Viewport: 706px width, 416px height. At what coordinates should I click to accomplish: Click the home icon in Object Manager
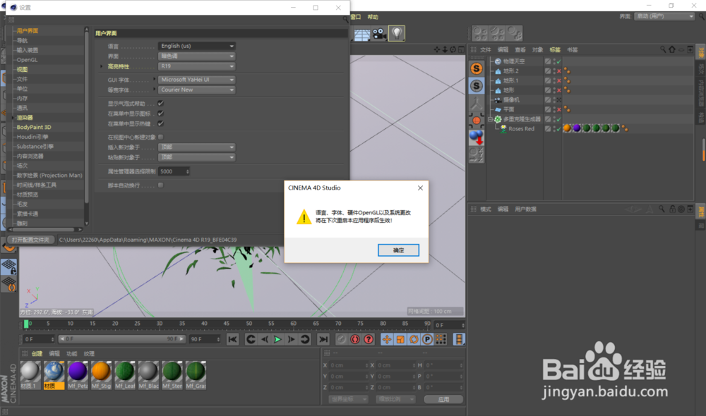[x=672, y=49]
